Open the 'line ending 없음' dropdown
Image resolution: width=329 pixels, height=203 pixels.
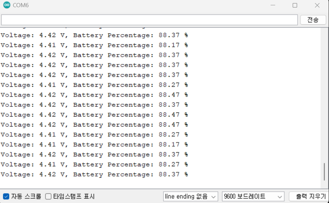pyautogui.click(x=190, y=197)
